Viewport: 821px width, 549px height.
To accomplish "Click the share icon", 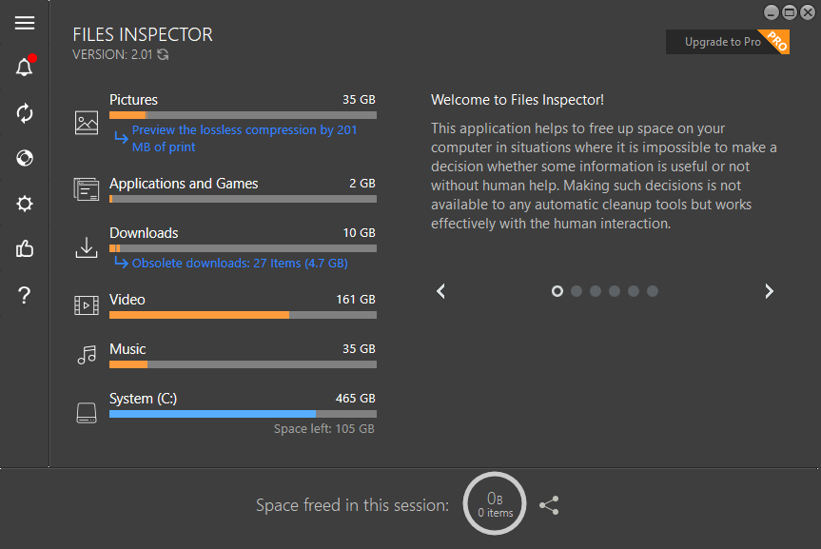I will [549, 506].
